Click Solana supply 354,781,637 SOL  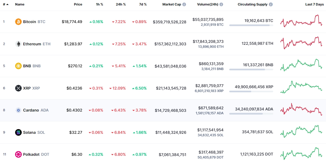(258, 132)
